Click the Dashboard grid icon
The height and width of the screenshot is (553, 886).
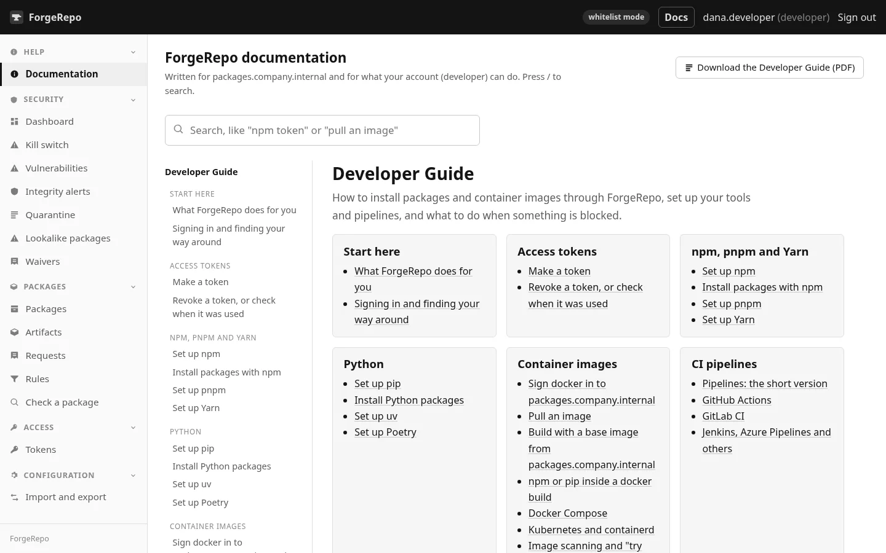[14, 122]
